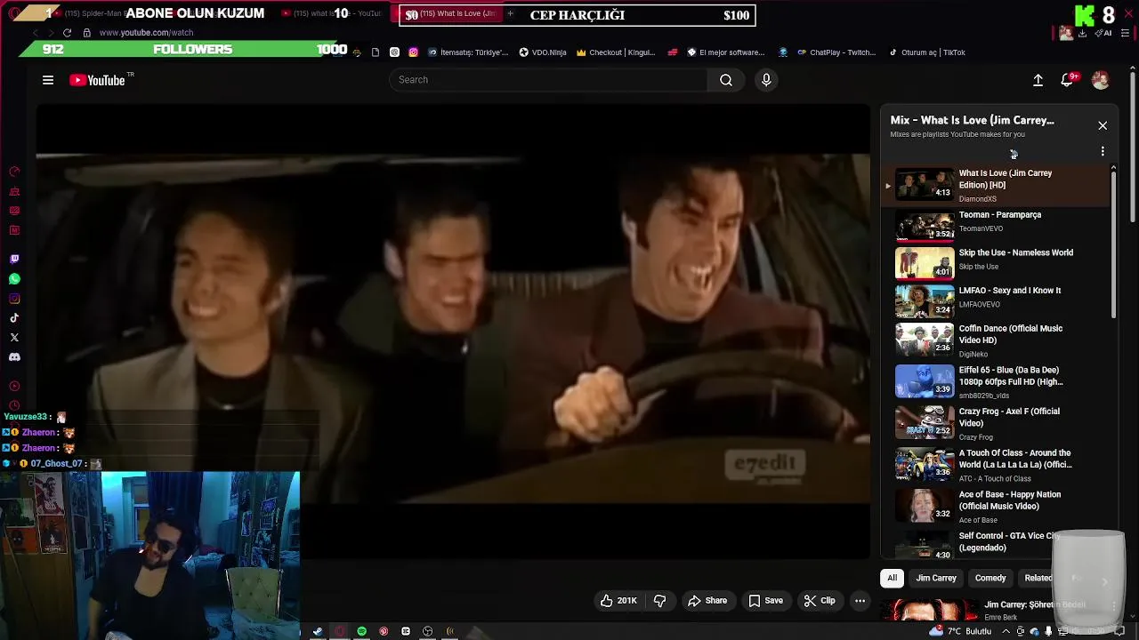Open the El mejor software bookmark
Image resolution: width=1139 pixels, height=640 pixels.
[x=725, y=52]
